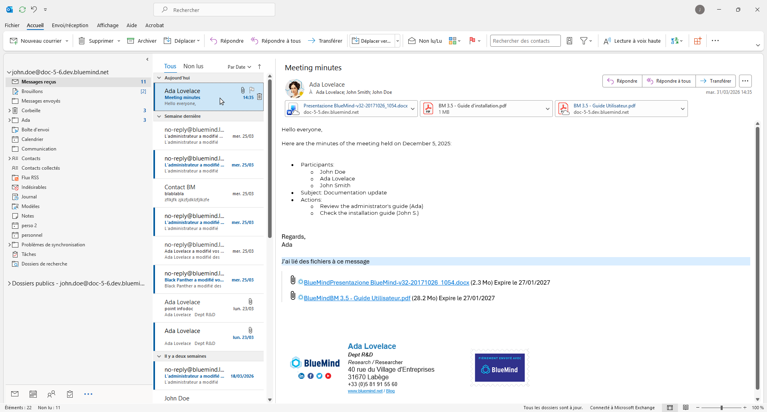Switch to reading view in the status bar
This screenshot has height=412, width=767.
pyautogui.click(x=686, y=408)
